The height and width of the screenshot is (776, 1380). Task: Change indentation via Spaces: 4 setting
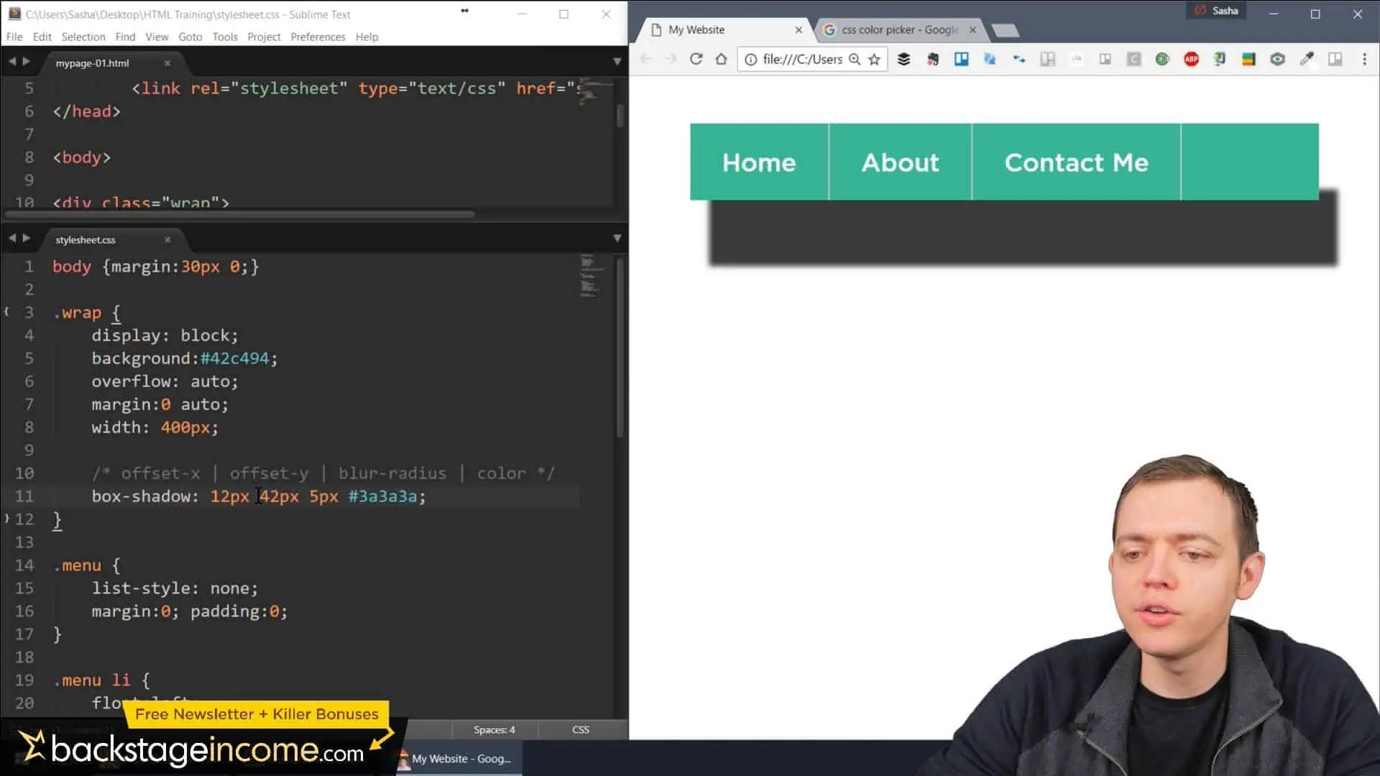click(494, 729)
